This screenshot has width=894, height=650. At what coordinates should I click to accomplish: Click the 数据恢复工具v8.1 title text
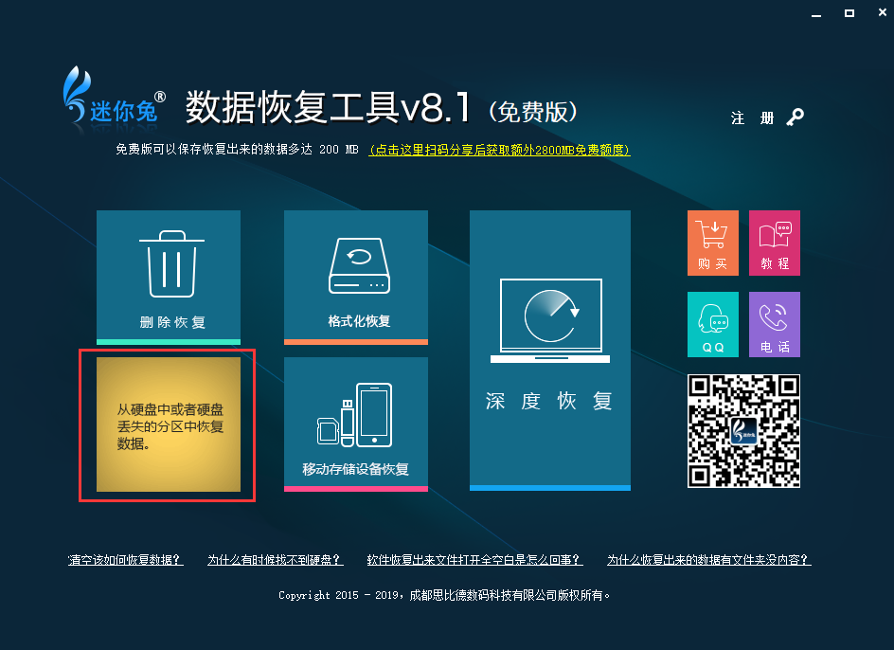[x=328, y=107]
